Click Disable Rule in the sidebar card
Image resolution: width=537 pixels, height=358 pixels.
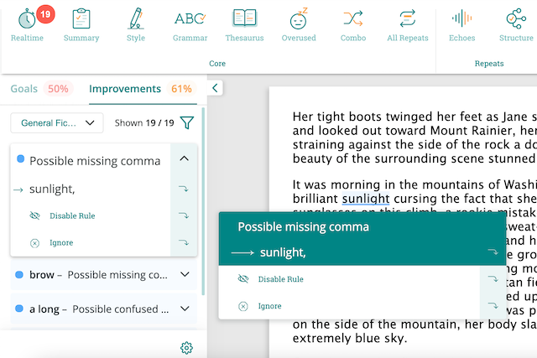click(72, 216)
